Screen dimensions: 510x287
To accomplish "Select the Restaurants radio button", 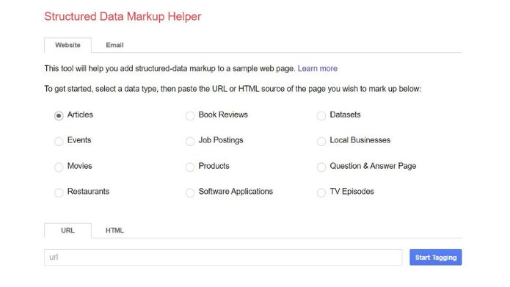I will click(x=59, y=192).
